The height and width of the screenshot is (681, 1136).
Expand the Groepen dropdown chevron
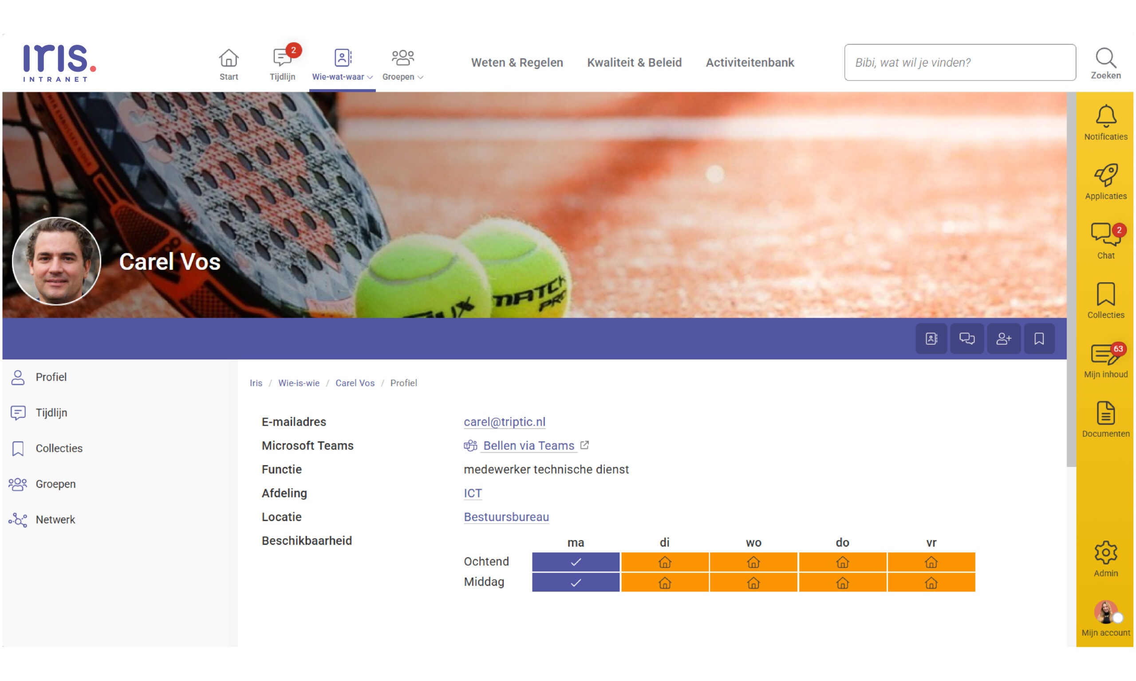coord(420,77)
